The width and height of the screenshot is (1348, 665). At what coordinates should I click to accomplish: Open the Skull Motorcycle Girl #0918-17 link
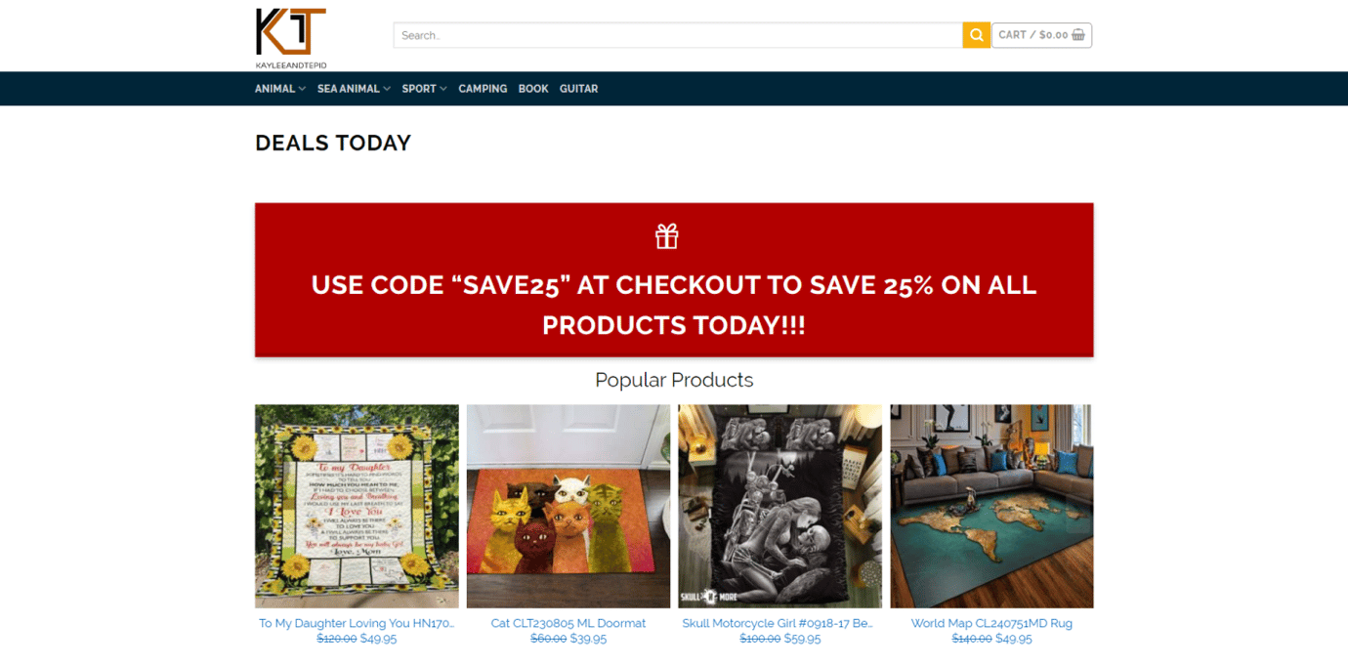tap(779, 622)
